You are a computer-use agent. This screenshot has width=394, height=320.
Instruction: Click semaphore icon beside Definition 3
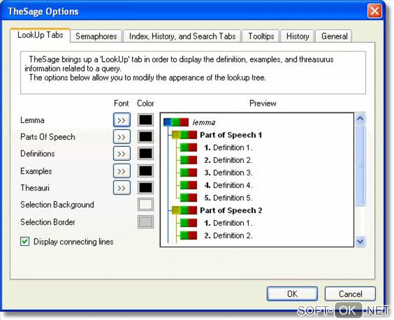point(189,172)
